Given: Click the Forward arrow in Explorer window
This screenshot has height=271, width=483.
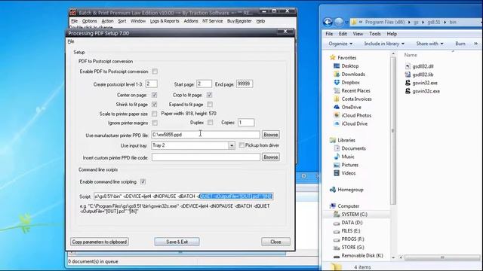Looking at the screenshot, I should [339, 22].
